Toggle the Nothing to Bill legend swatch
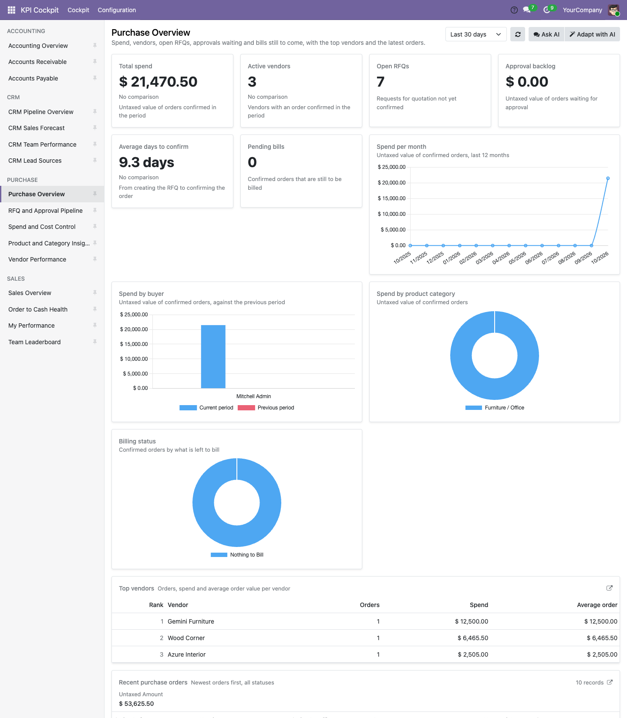The image size is (627, 718). pos(219,555)
